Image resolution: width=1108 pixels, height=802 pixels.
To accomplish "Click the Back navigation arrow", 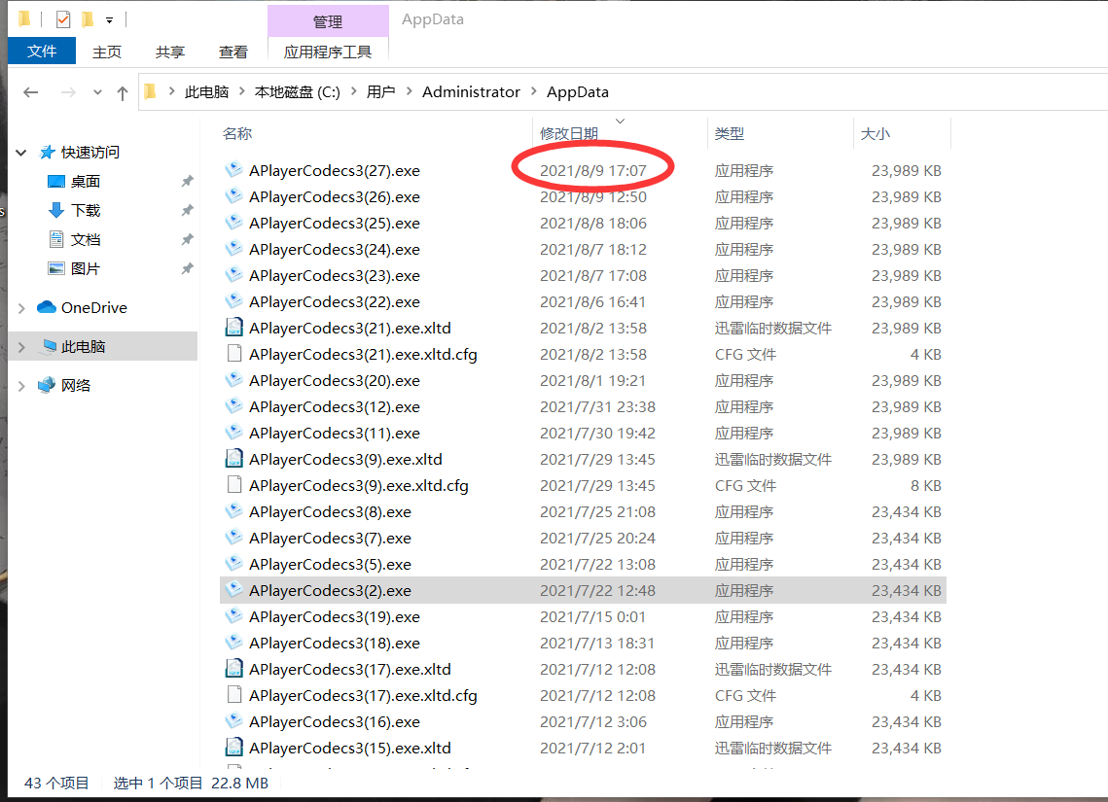I will pyautogui.click(x=31, y=92).
